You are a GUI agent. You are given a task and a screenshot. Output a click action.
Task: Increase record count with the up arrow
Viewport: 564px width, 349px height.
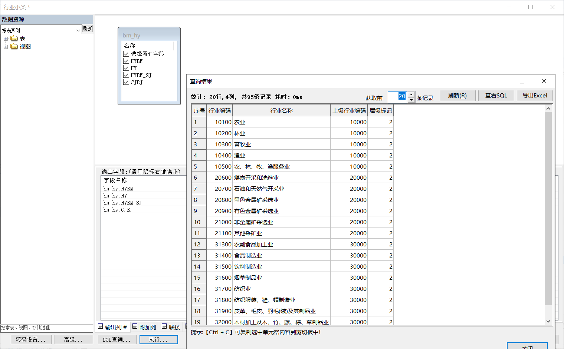(x=411, y=94)
